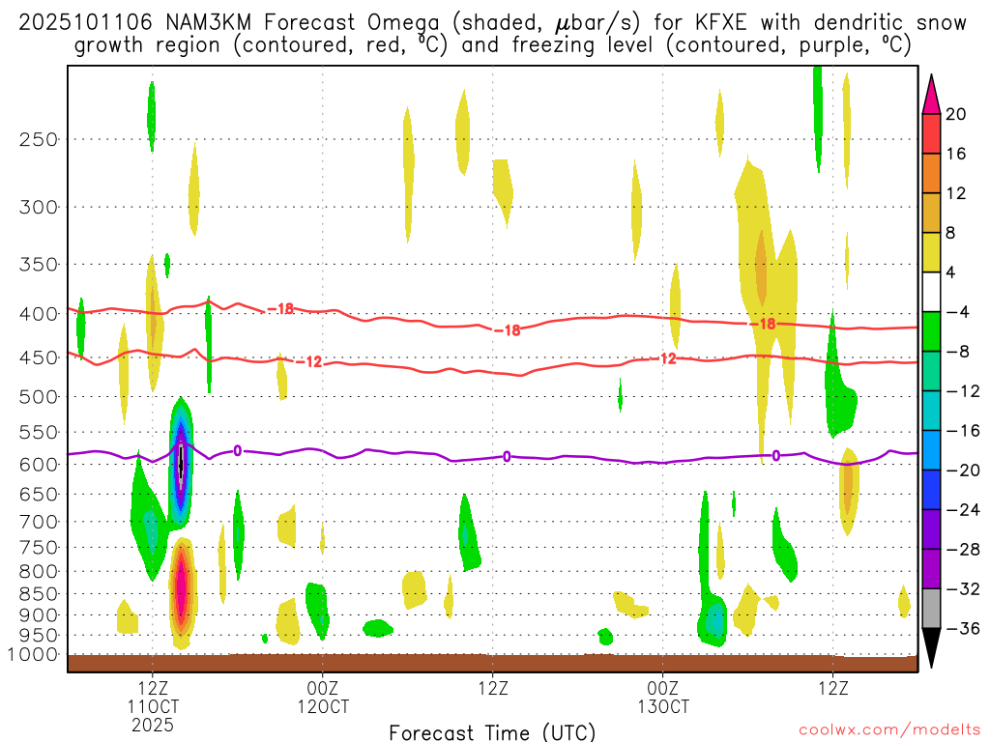This screenshot has height=742, width=990.
Task: Click the '1000' pressure axis label
Action: click(33, 655)
